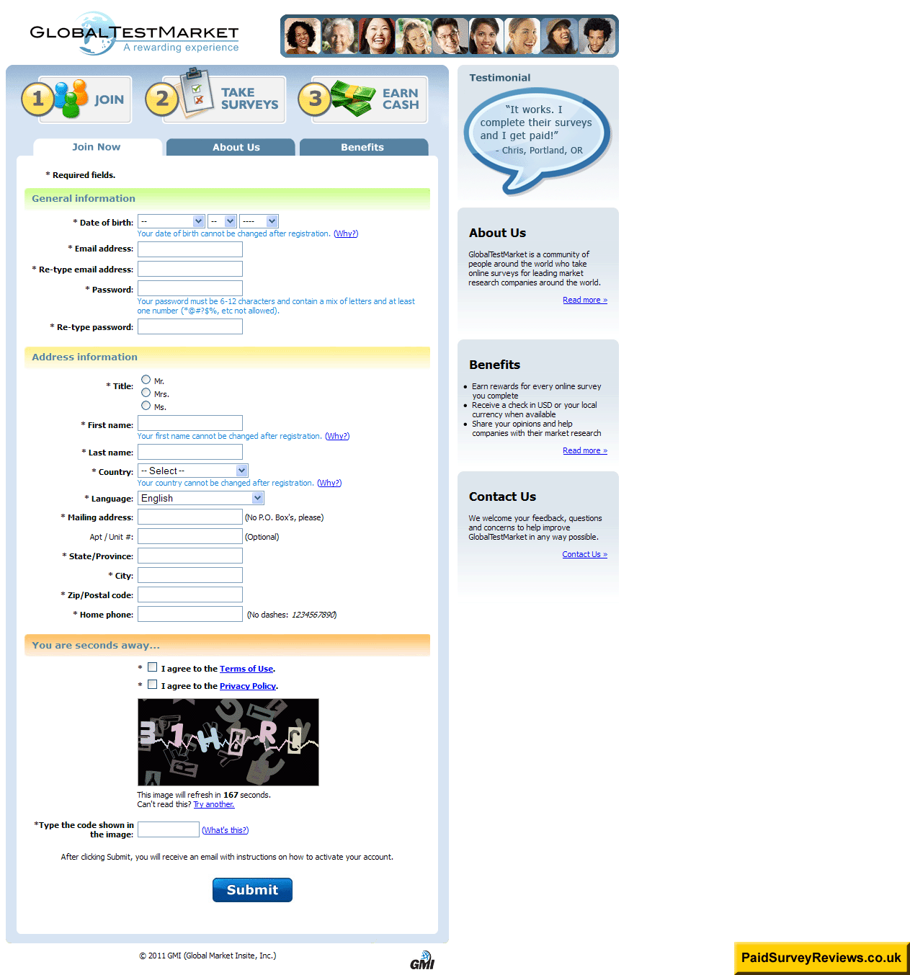The image size is (910, 975).
Task: Click the "You are seconds away..." heading
Action: coord(96,645)
